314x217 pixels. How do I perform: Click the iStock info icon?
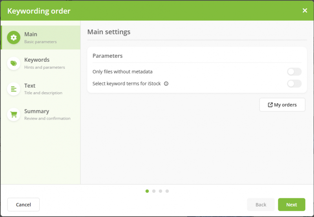(x=166, y=84)
